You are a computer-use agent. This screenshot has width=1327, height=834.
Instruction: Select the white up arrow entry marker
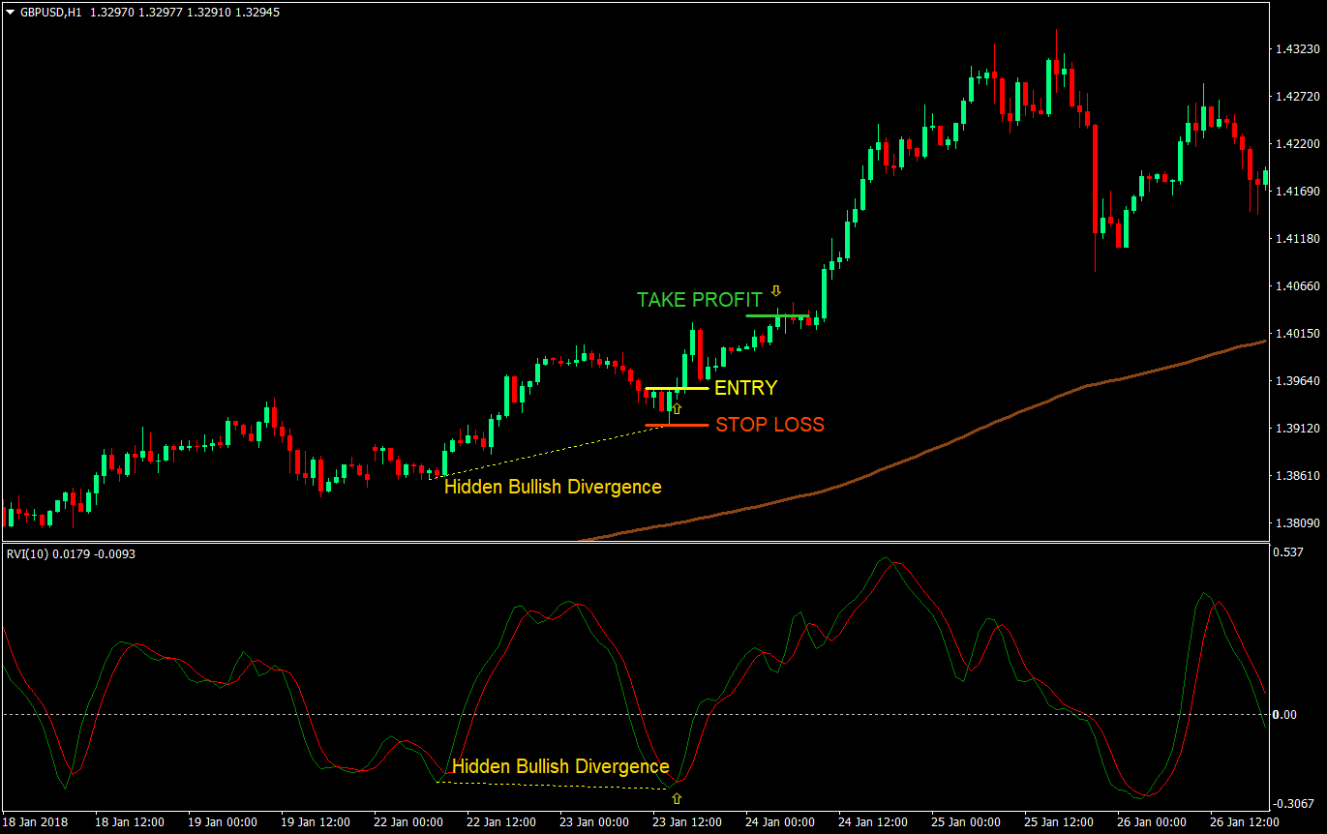coord(678,410)
